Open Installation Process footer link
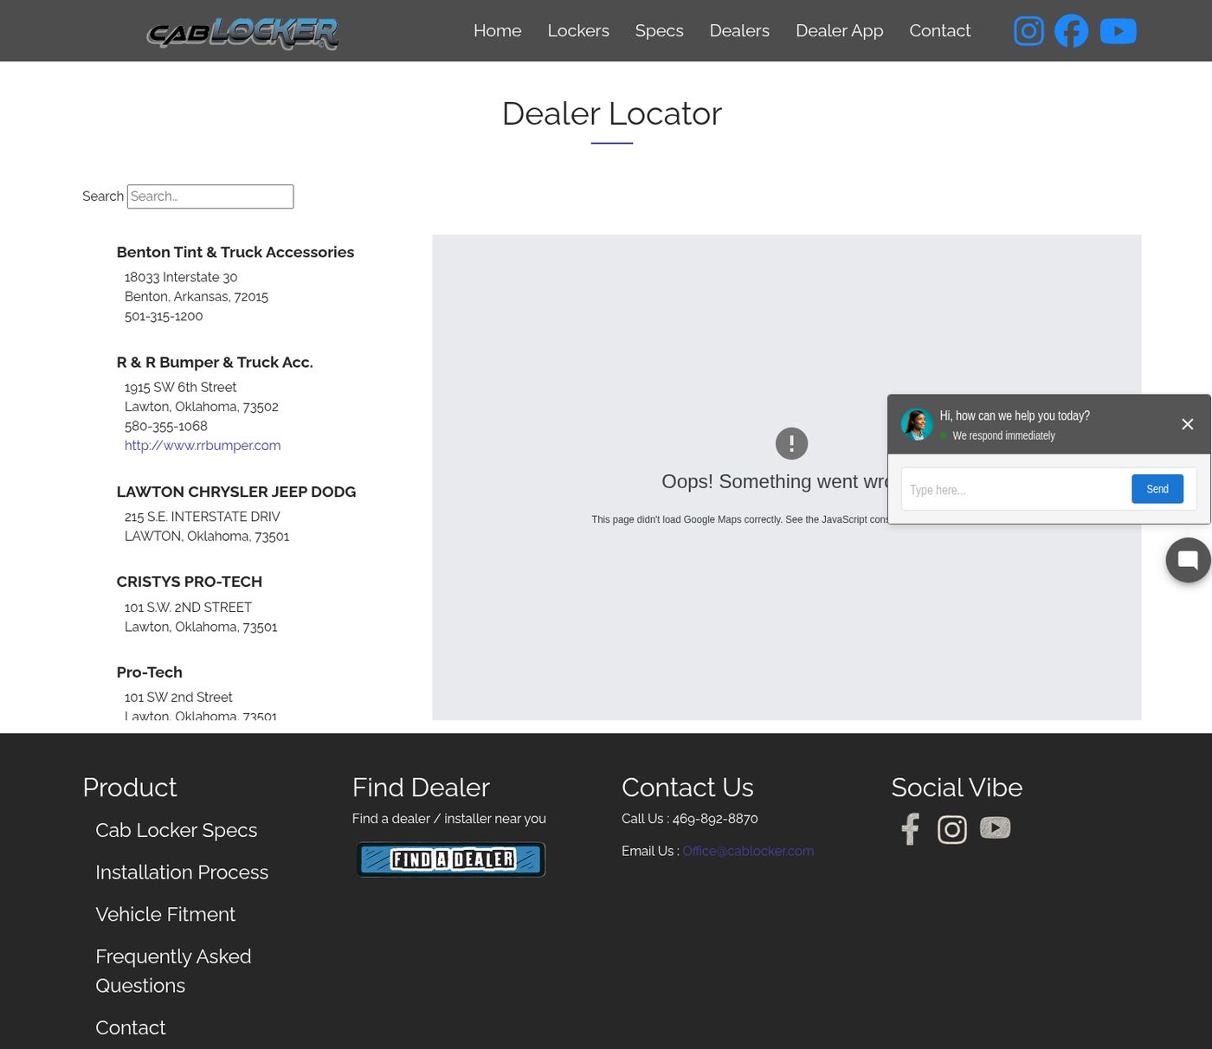Image resolution: width=1212 pixels, height=1049 pixels. tap(182, 872)
